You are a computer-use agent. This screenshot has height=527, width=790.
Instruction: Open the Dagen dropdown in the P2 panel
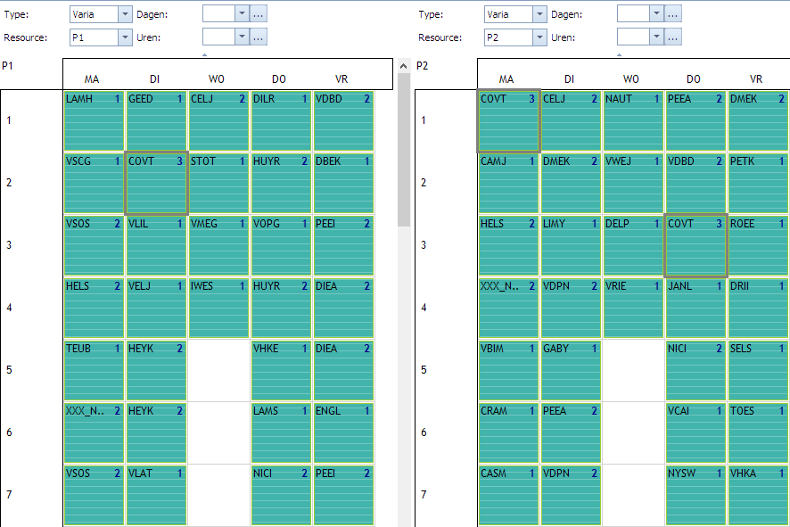coord(656,14)
